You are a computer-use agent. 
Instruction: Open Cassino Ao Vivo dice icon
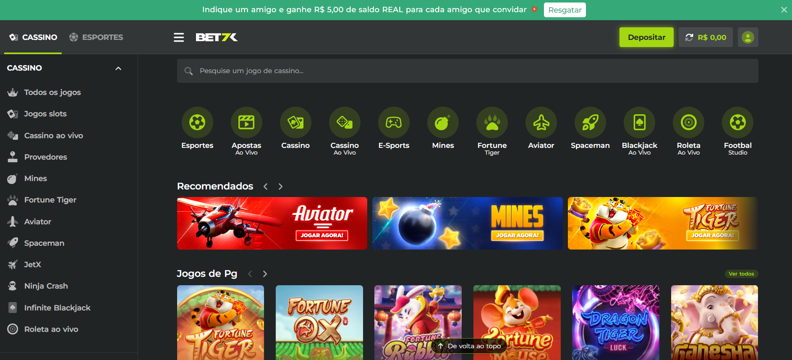click(x=345, y=123)
